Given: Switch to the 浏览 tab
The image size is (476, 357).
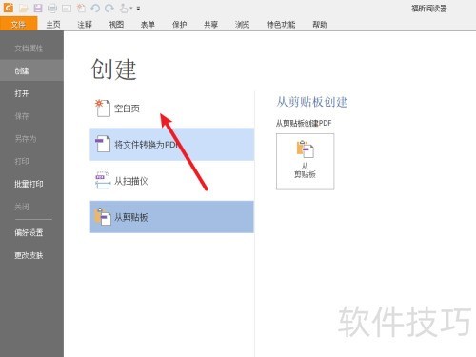Looking at the screenshot, I should tap(242, 25).
